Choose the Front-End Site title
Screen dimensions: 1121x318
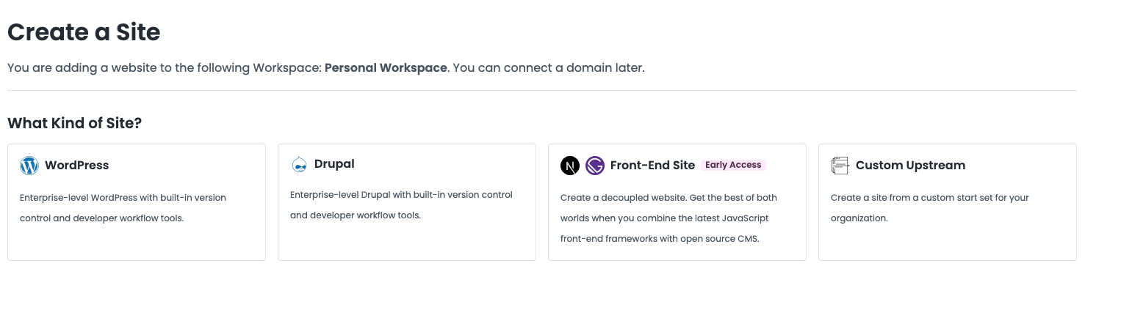tap(652, 166)
